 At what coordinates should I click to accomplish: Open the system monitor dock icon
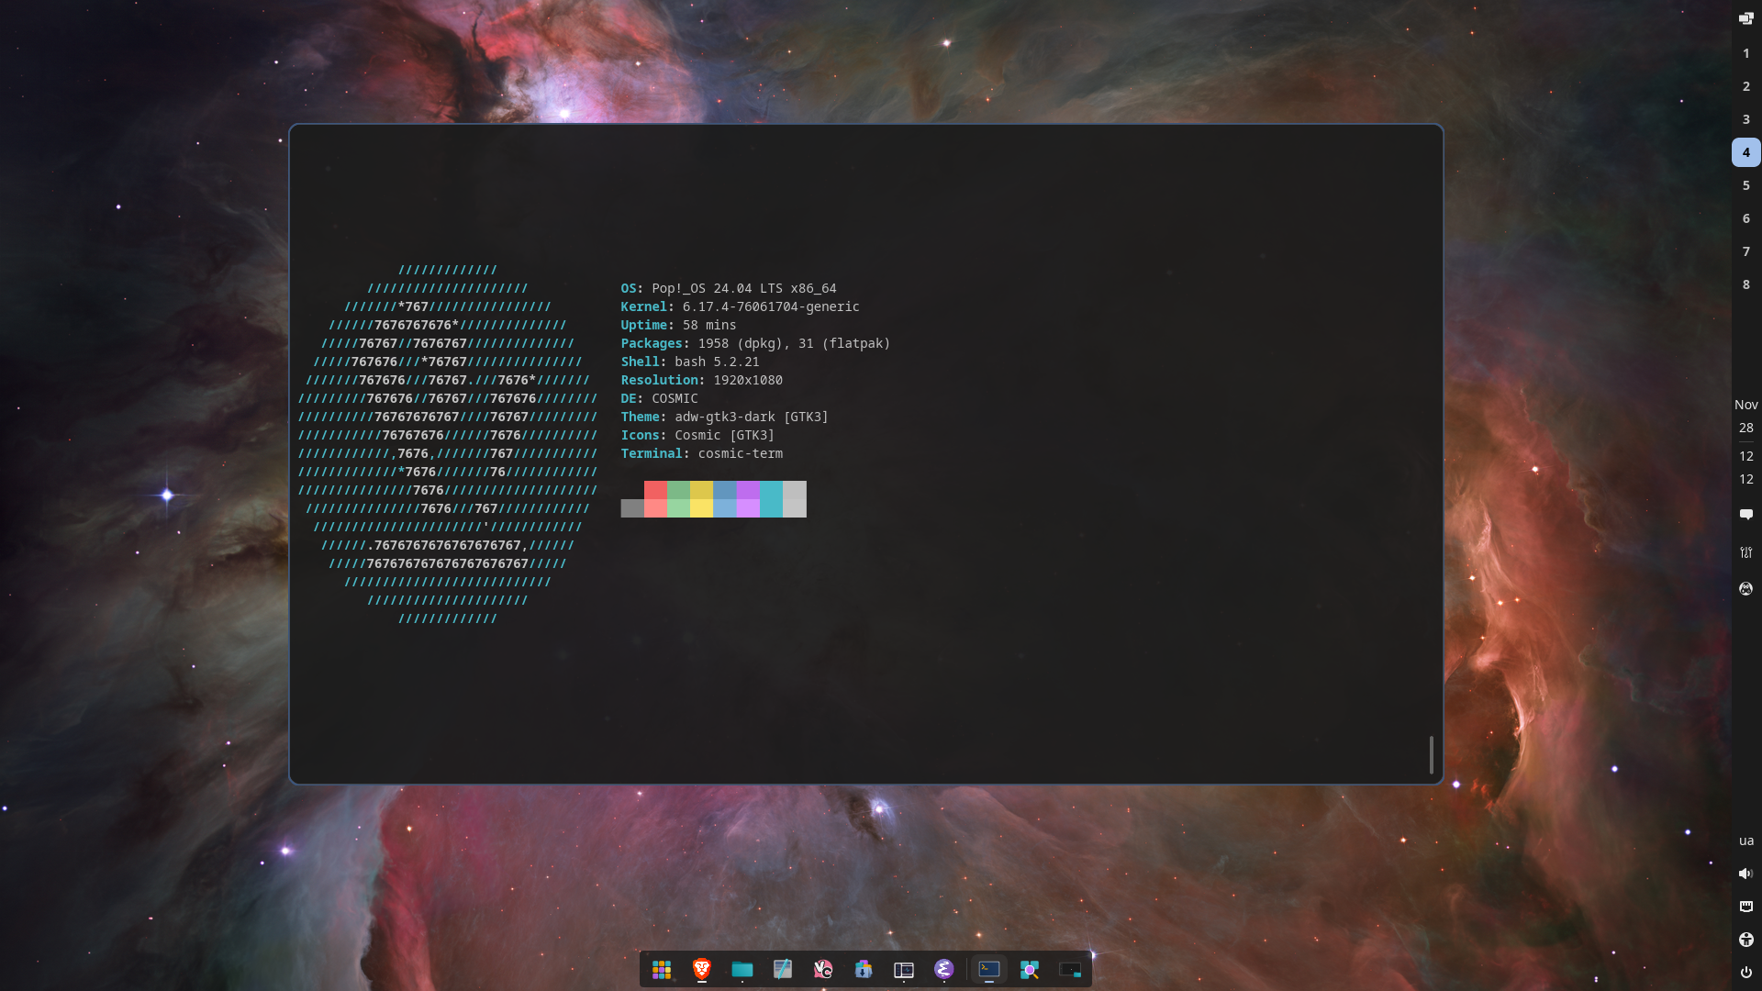[904, 970]
